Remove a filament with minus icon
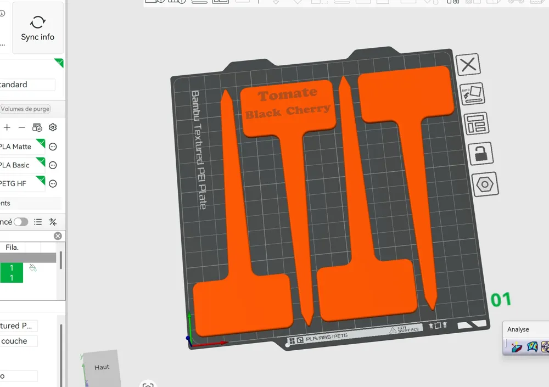Viewport: 549px width, 387px height. (x=22, y=127)
